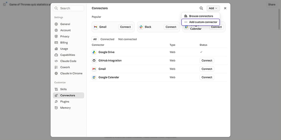Connect the popular Gmail card
Image resolution: width=281 pixels, height=140 pixels.
pyautogui.click(x=125, y=27)
